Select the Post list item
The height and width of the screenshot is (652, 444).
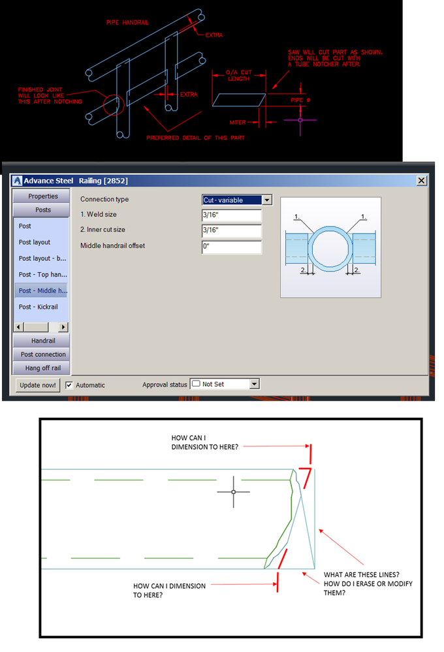(25, 226)
